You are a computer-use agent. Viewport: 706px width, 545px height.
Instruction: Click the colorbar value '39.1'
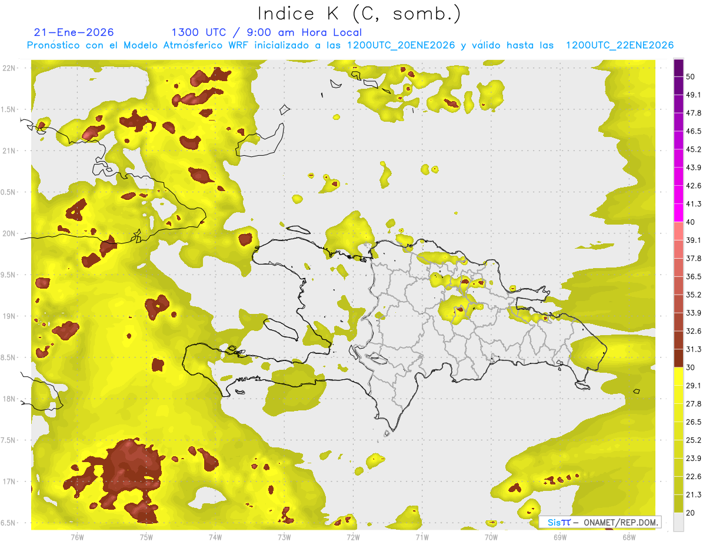(694, 240)
